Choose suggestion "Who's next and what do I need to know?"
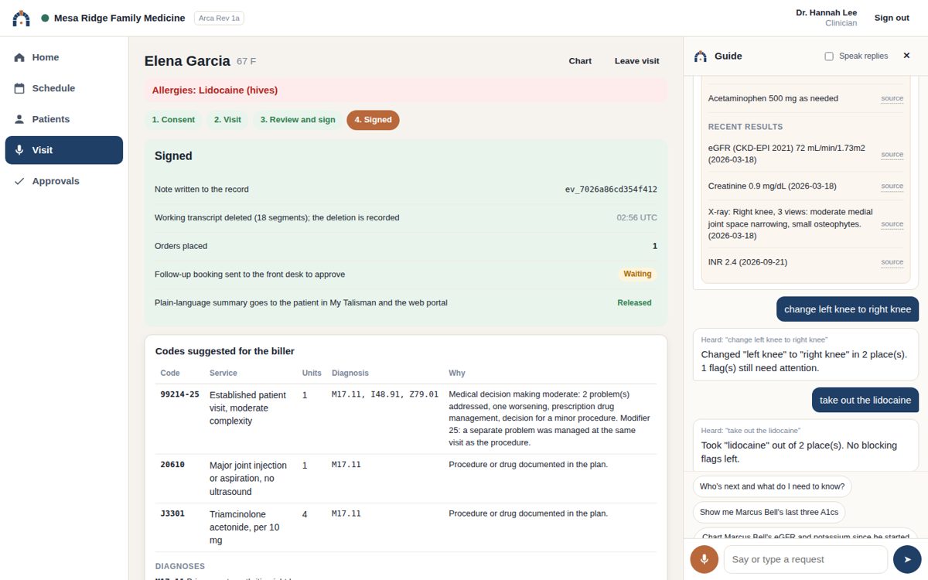Image resolution: width=928 pixels, height=580 pixels. tap(772, 486)
